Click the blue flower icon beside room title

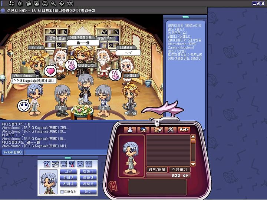[3, 11]
